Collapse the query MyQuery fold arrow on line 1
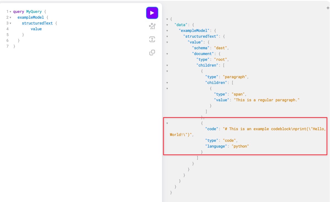Viewport: 330px width, 202px height. point(10,12)
